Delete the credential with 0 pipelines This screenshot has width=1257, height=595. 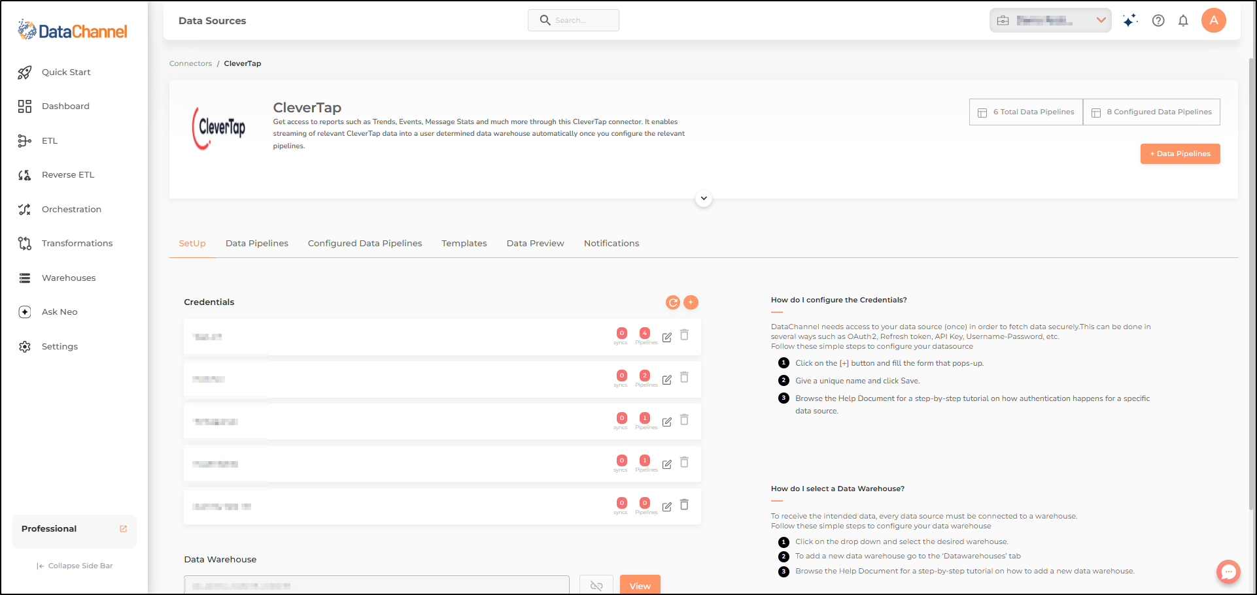(x=684, y=505)
